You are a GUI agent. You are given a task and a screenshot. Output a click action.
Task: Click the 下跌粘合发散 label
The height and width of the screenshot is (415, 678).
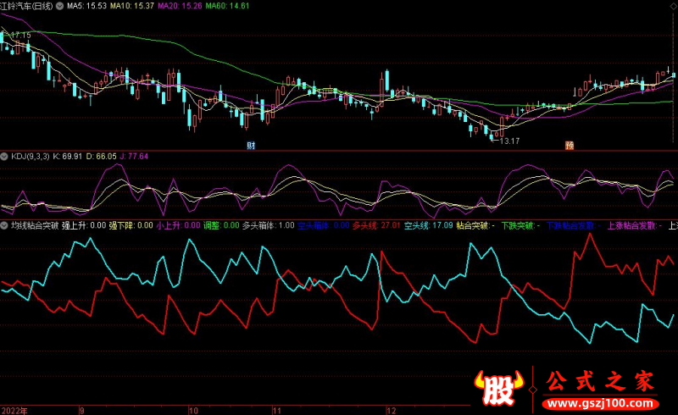point(570,225)
